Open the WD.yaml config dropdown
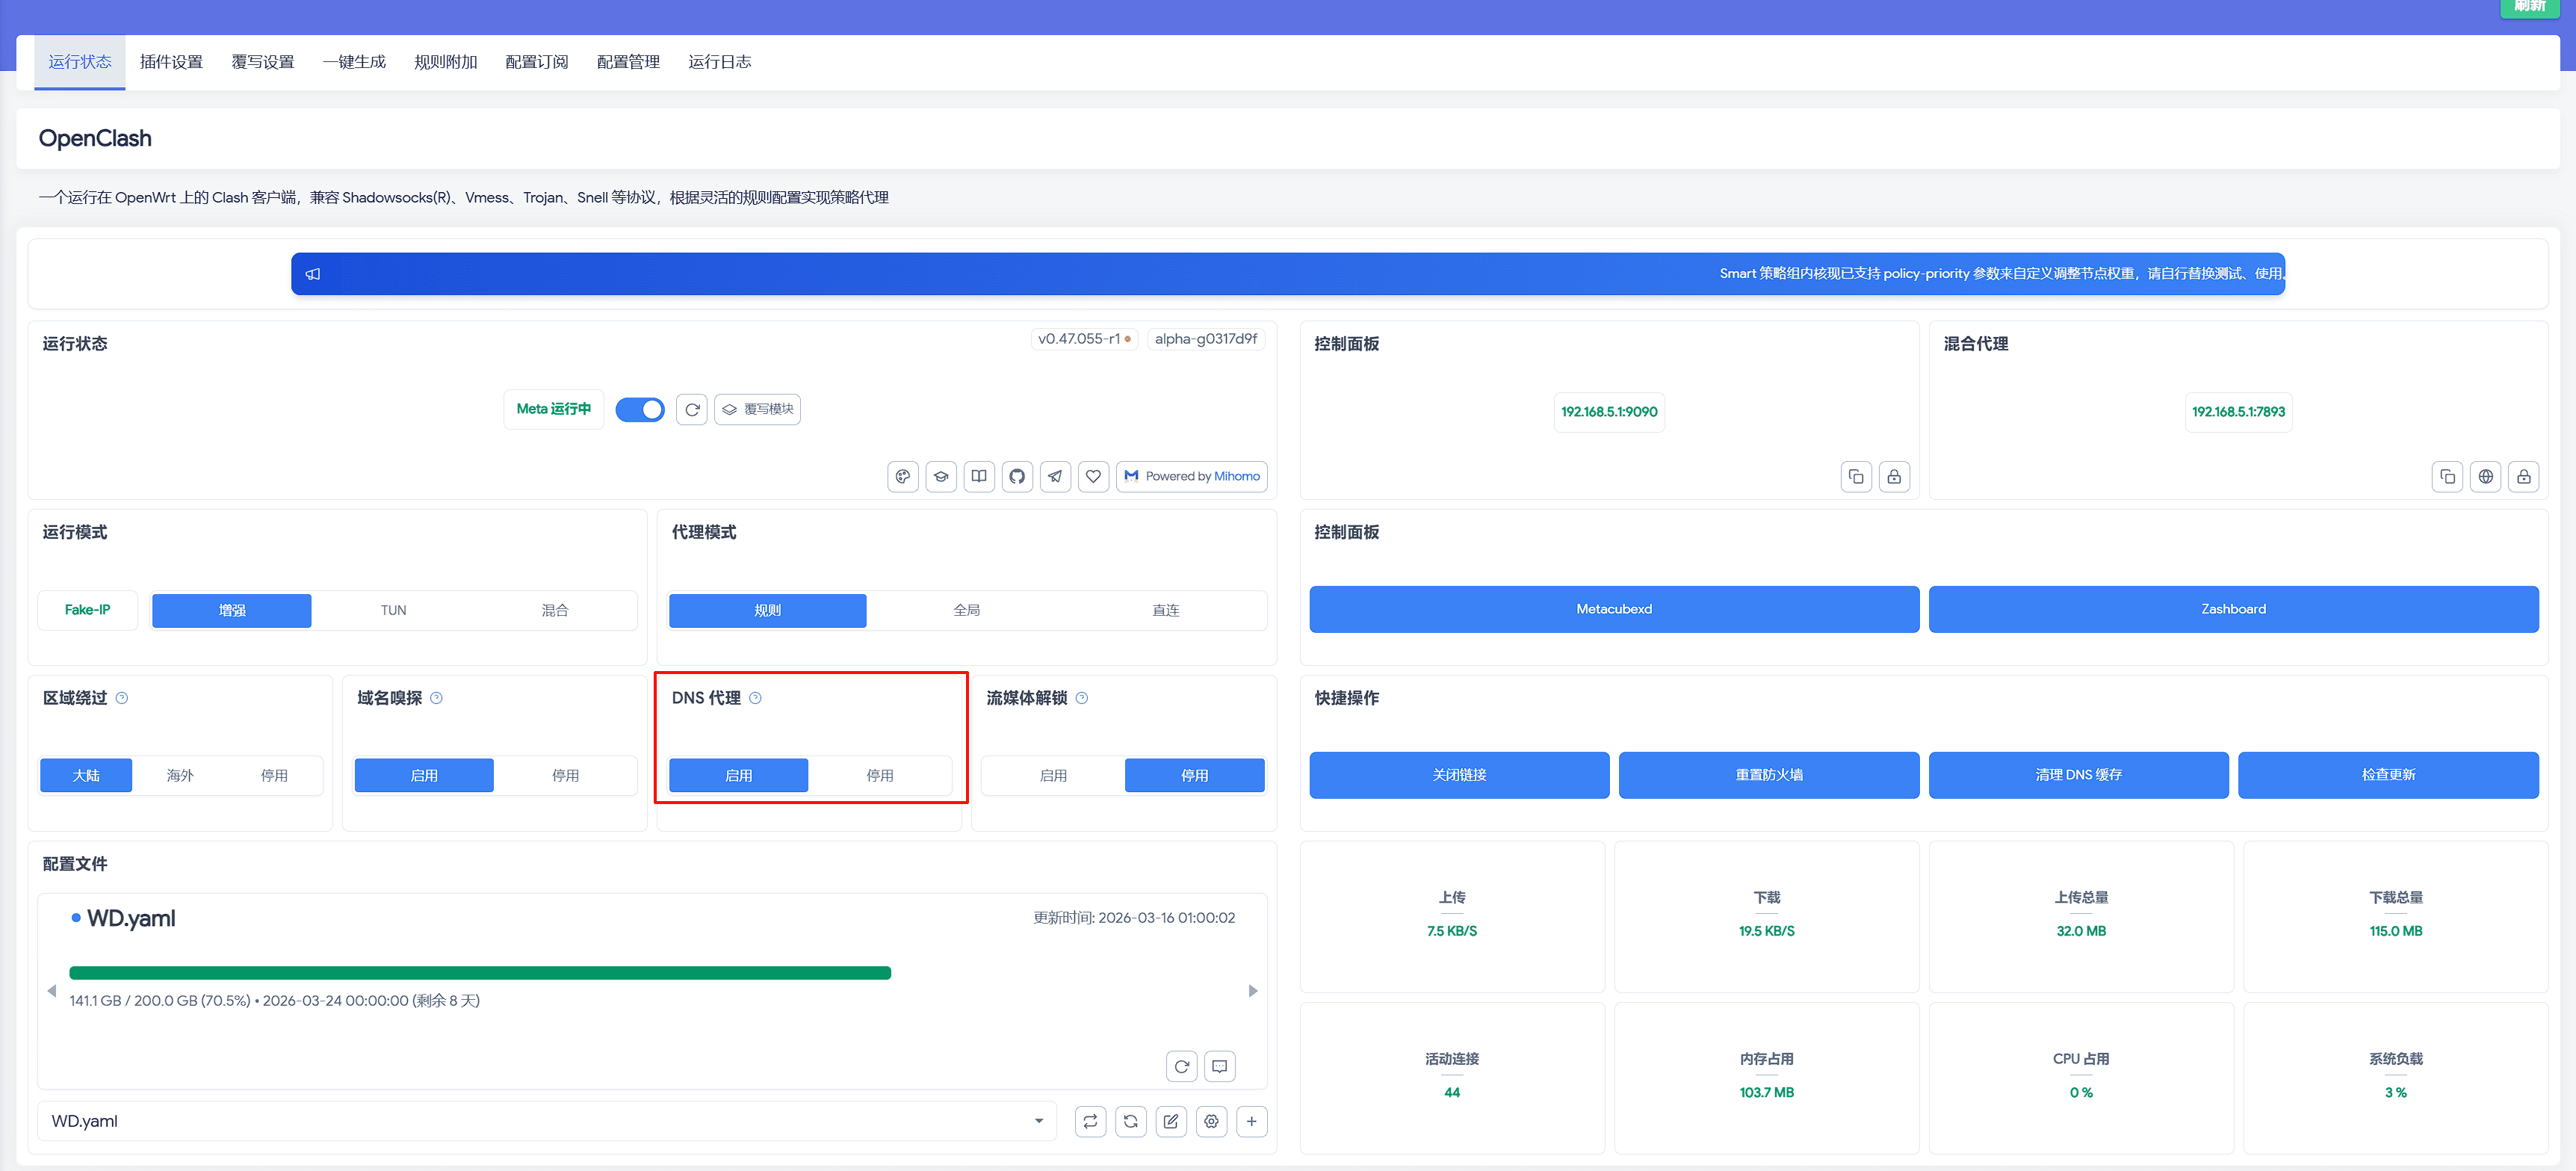The image size is (2576, 1171). [546, 1121]
